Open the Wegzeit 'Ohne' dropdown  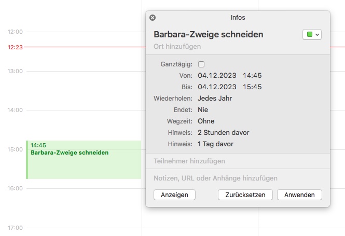pyautogui.click(x=206, y=121)
